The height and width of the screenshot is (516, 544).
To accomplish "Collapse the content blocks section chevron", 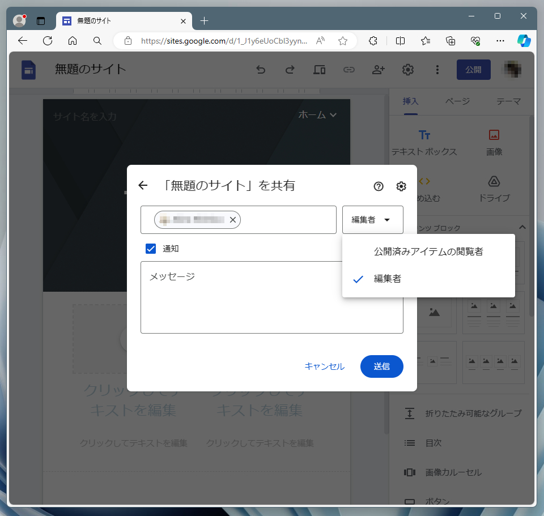I will pyautogui.click(x=522, y=228).
